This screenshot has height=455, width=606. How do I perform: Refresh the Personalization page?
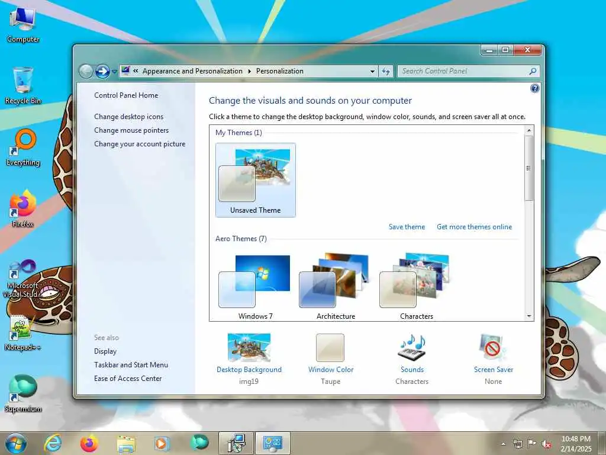386,72
